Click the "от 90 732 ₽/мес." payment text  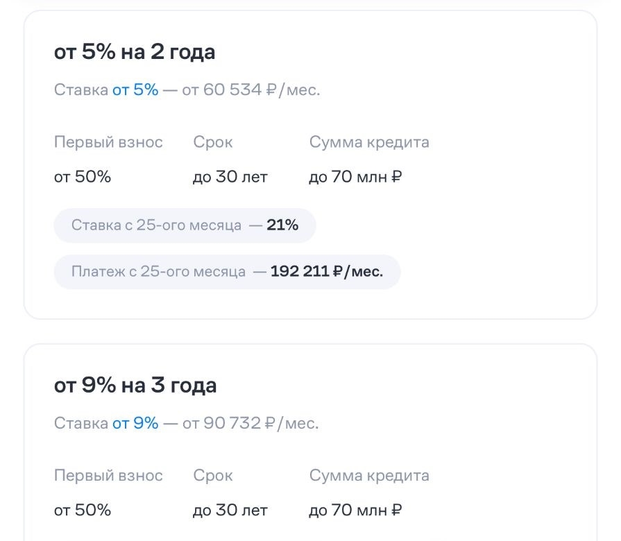(x=250, y=423)
